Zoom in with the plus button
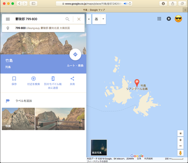Image resolution: width=188 pixels, height=163 pixels. click(181, 140)
